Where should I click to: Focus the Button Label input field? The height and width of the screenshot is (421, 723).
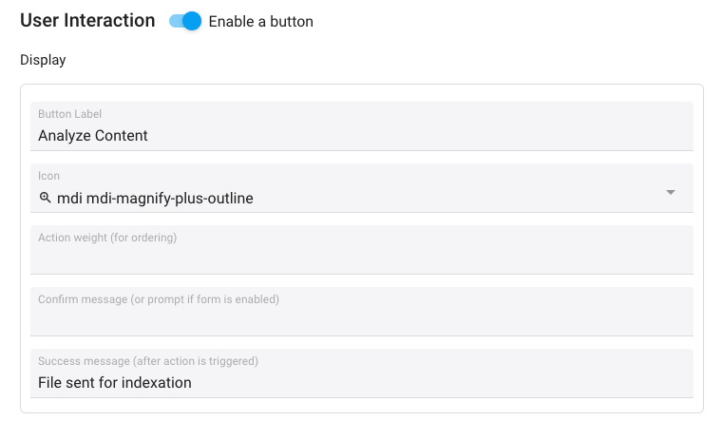click(361, 126)
